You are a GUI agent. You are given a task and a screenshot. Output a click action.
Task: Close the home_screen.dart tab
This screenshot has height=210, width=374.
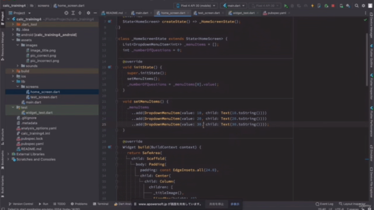click(x=188, y=13)
